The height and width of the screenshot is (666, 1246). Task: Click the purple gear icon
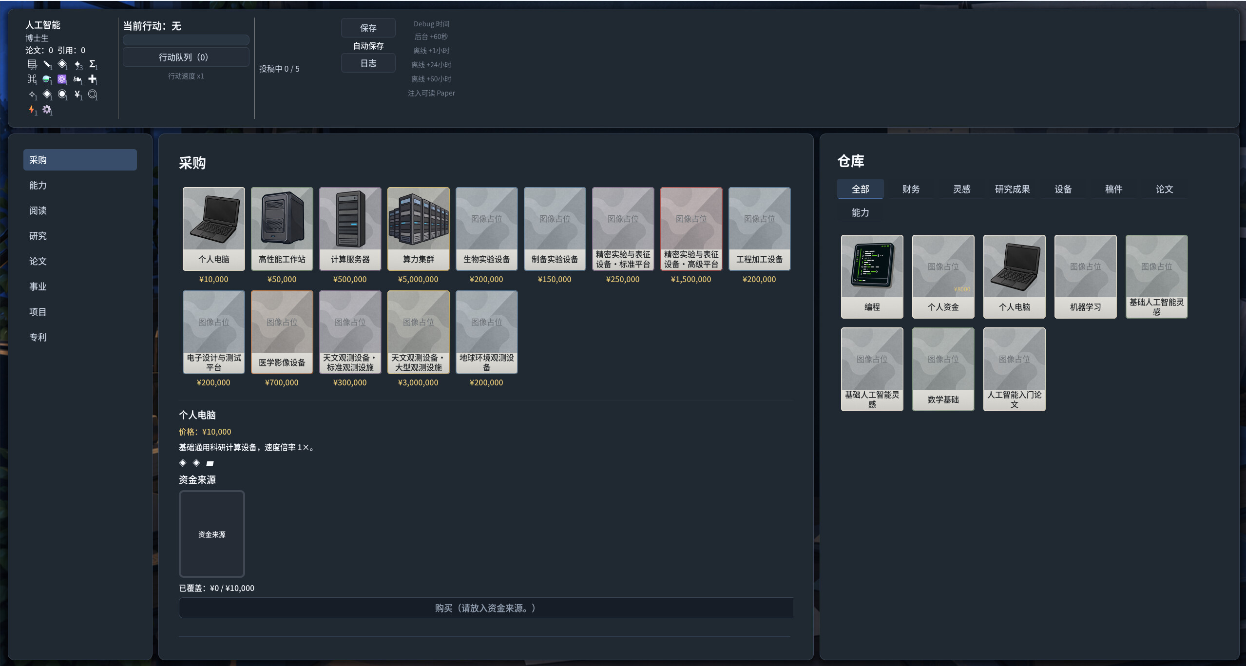[x=47, y=109]
